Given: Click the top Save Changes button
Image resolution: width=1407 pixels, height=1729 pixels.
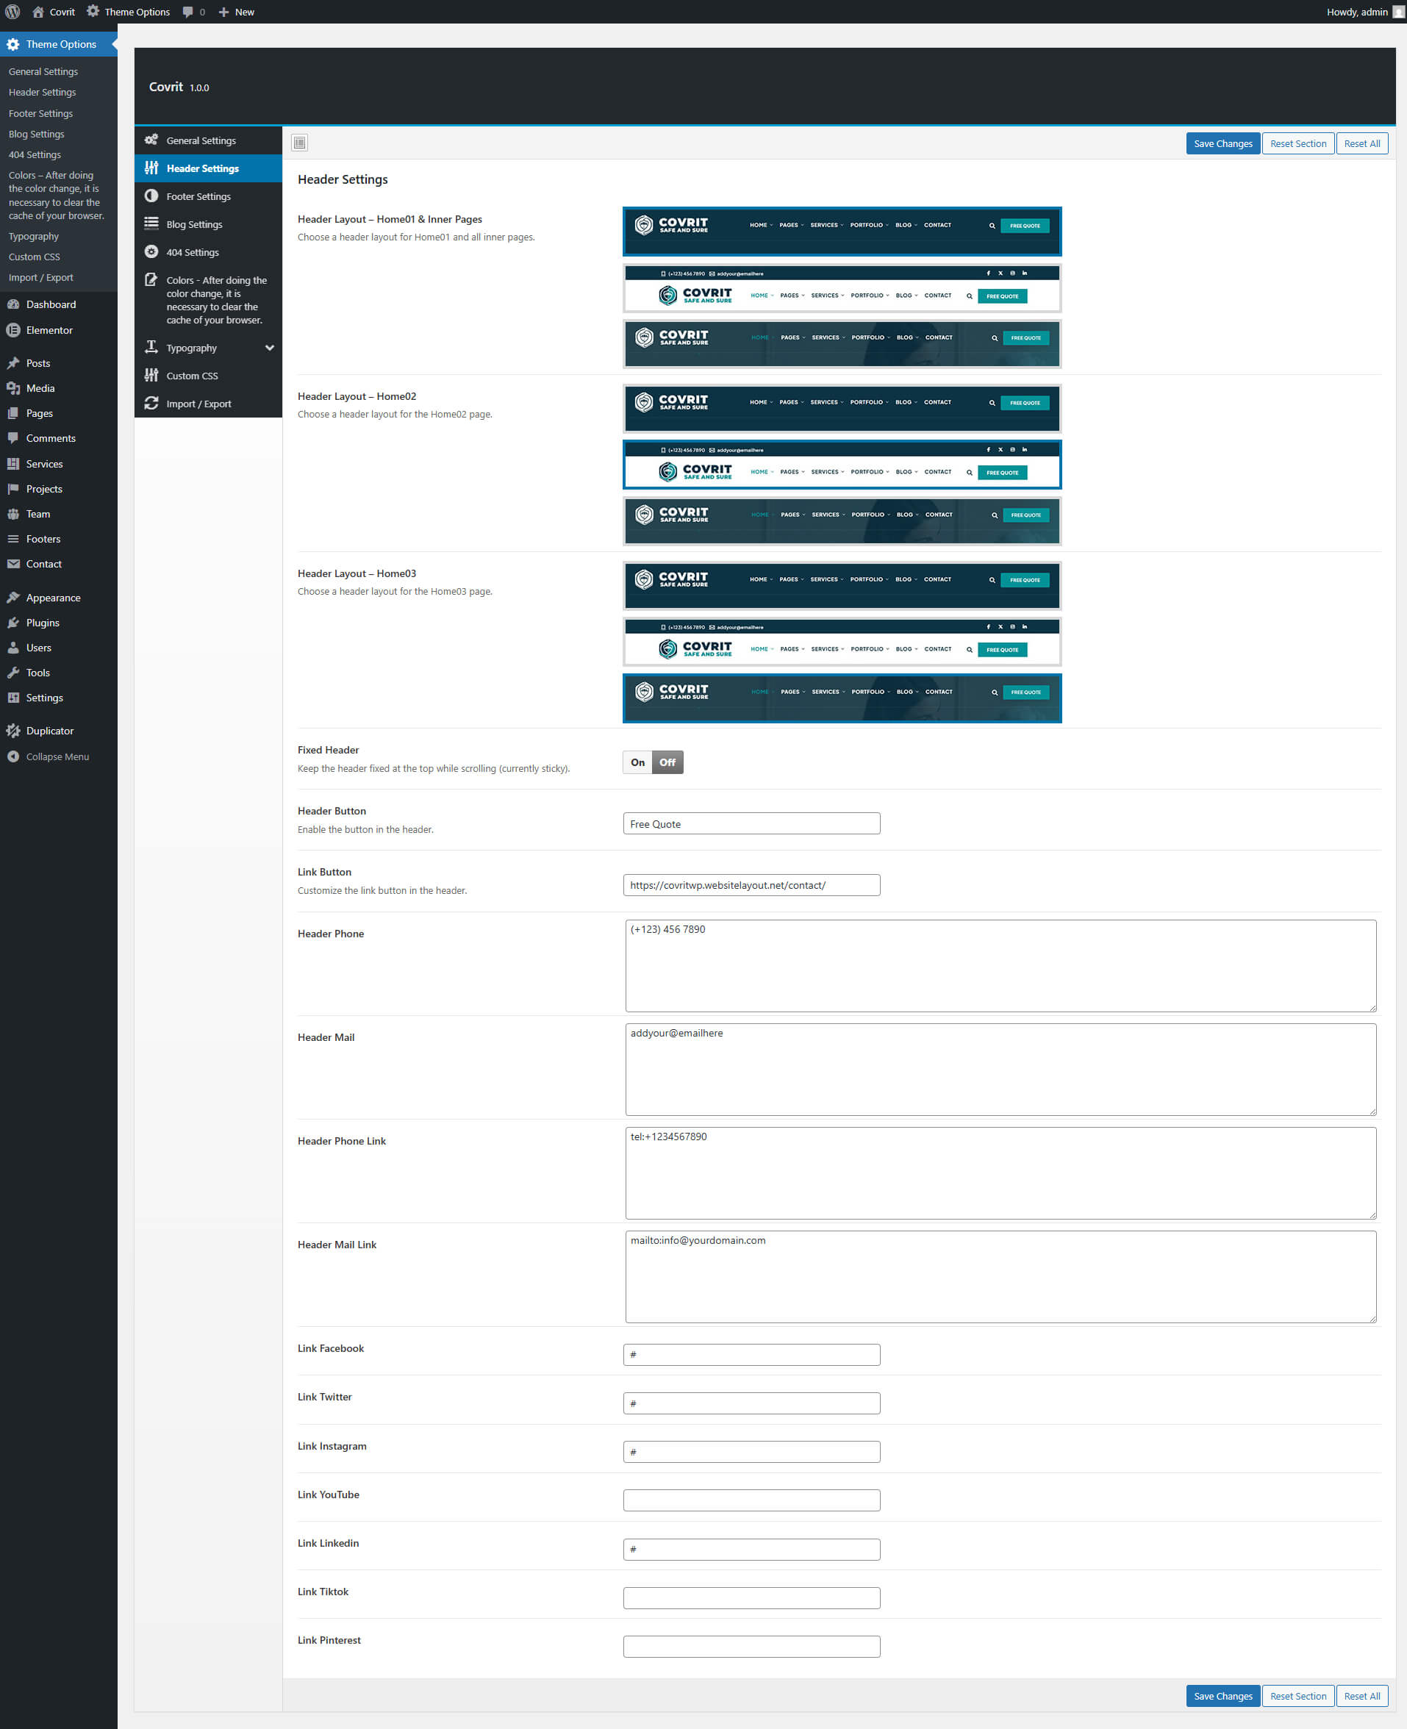Looking at the screenshot, I should click(1222, 143).
